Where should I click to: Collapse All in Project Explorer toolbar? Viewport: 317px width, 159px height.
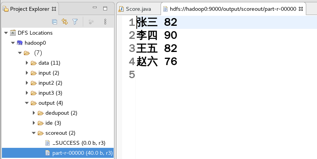(x=54, y=22)
